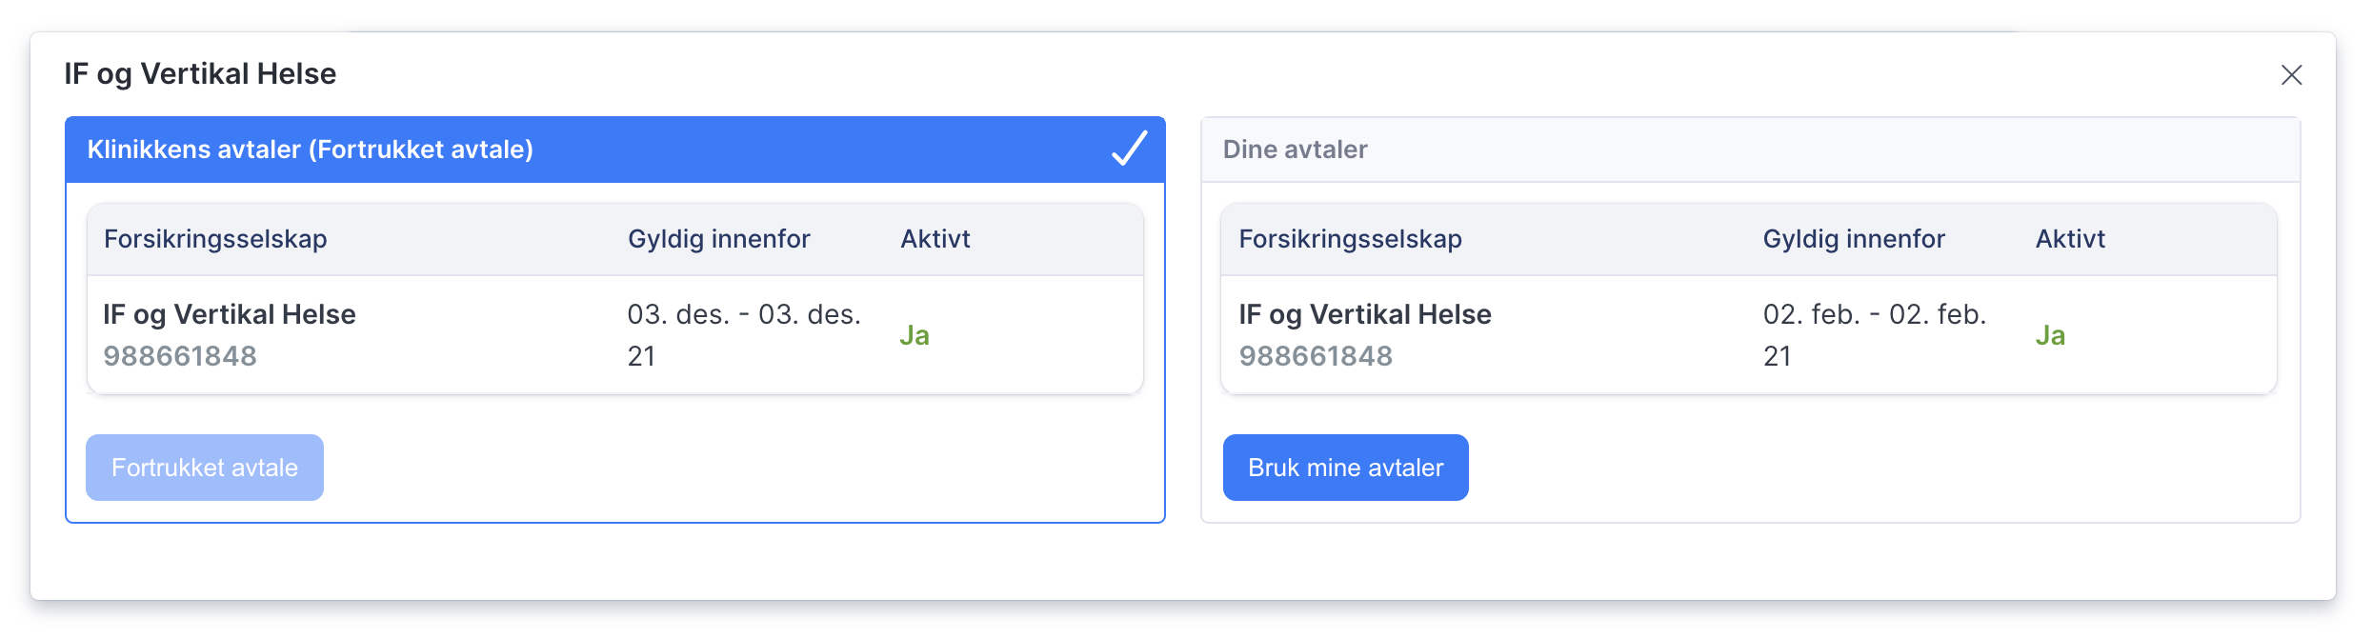Select your IF og Vertikal Helse agreement row
The width and height of the screenshot is (2372, 638).
point(1749,335)
